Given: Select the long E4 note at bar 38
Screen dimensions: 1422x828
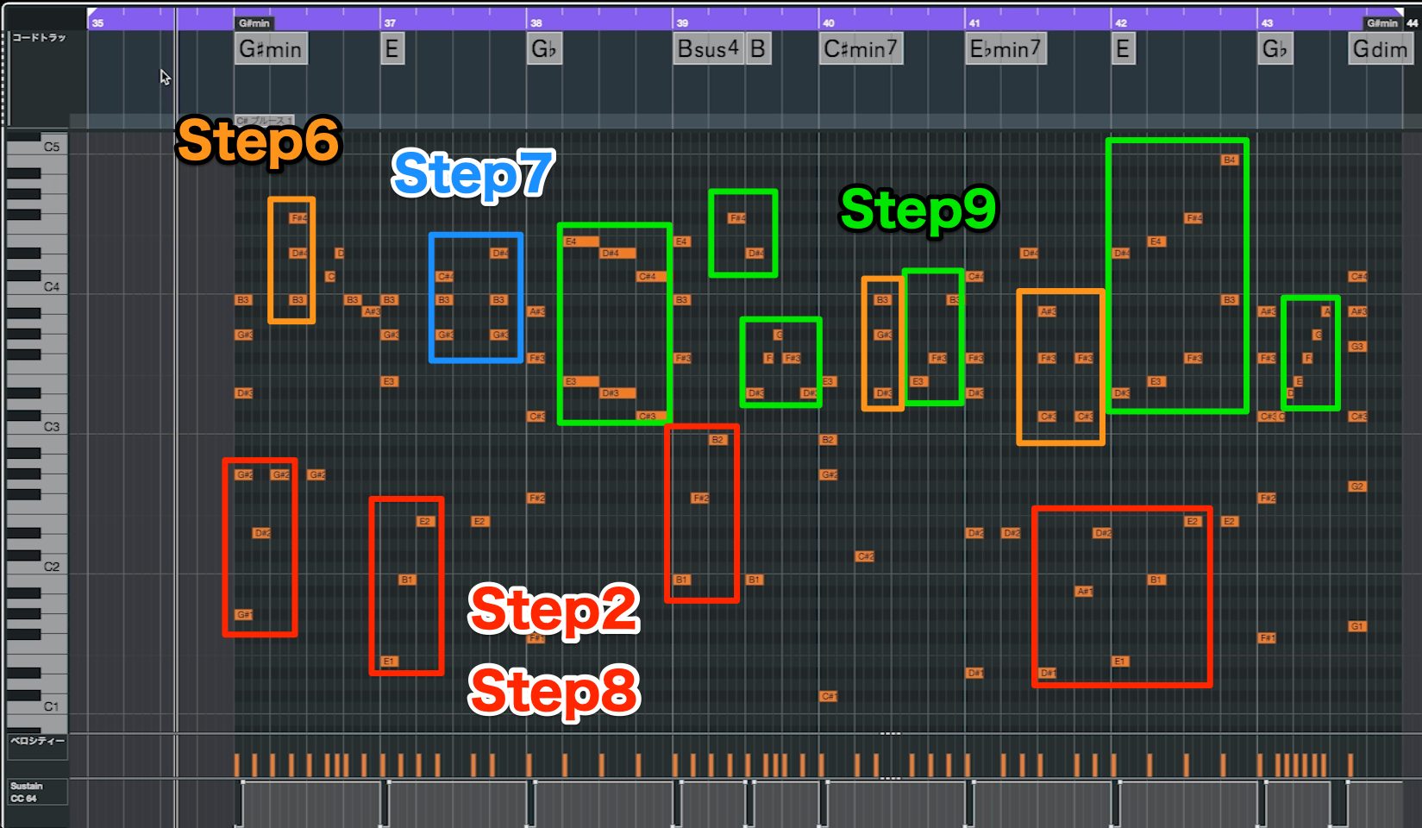Looking at the screenshot, I should pos(581,241).
